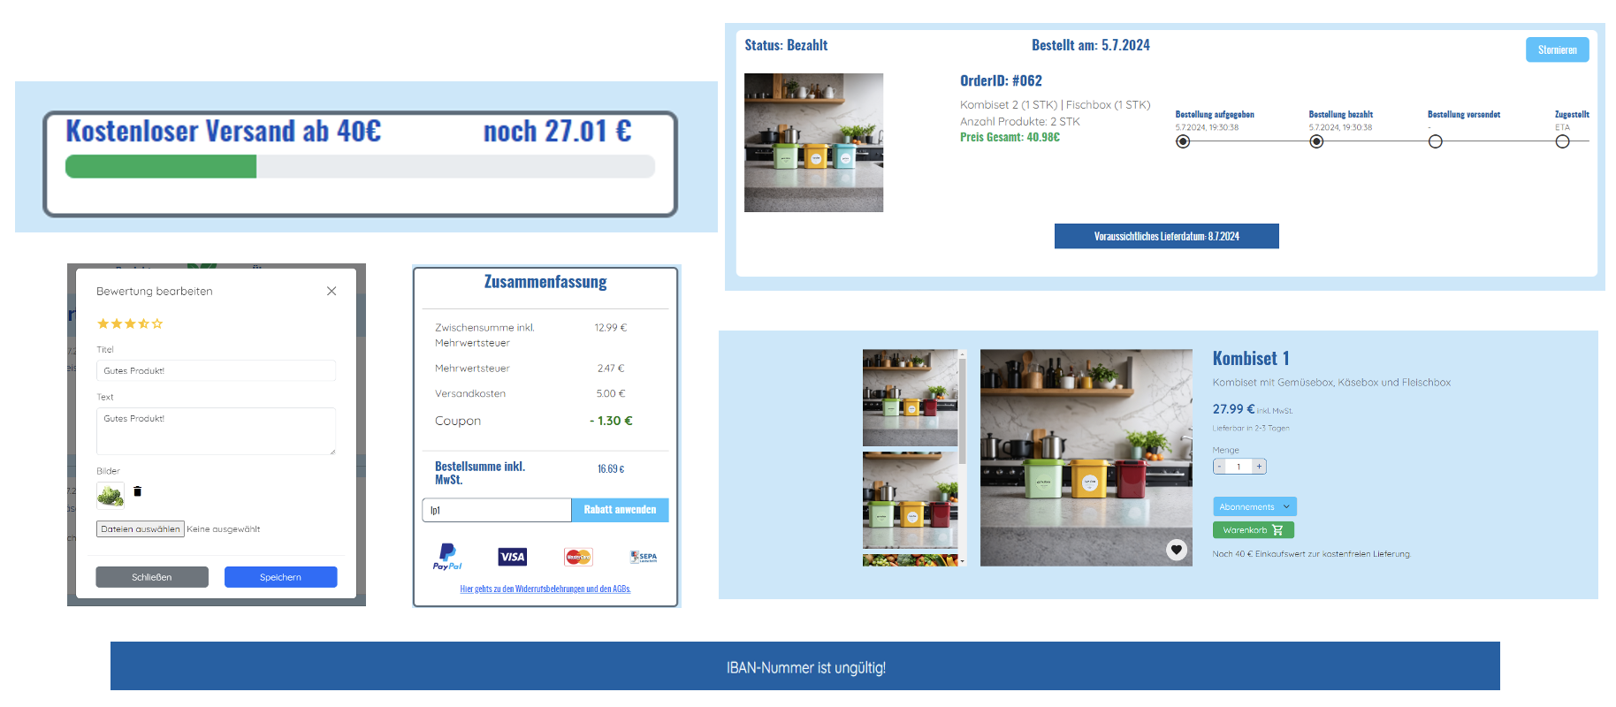Viewport: 1616px width, 707px height.
Task: Click the heart favorite icon on product image
Action: click(1176, 550)
